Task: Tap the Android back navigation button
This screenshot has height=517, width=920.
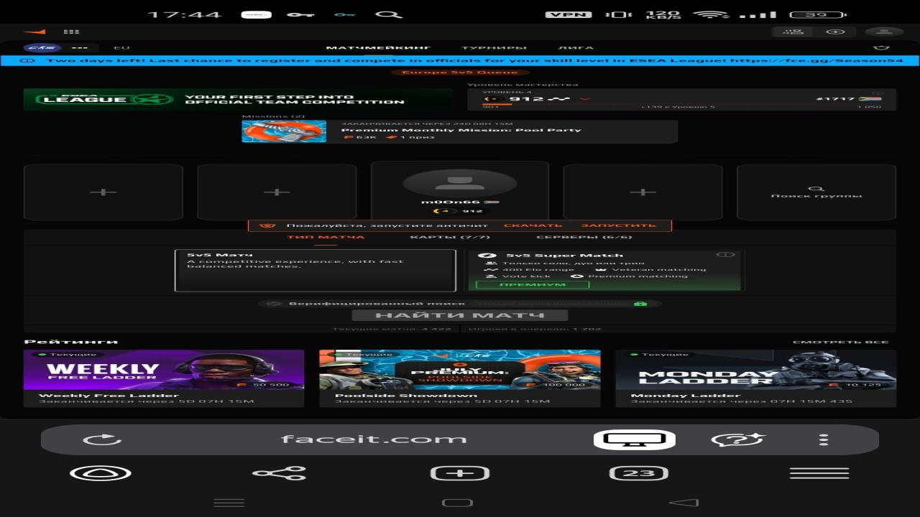Action: 684,503
